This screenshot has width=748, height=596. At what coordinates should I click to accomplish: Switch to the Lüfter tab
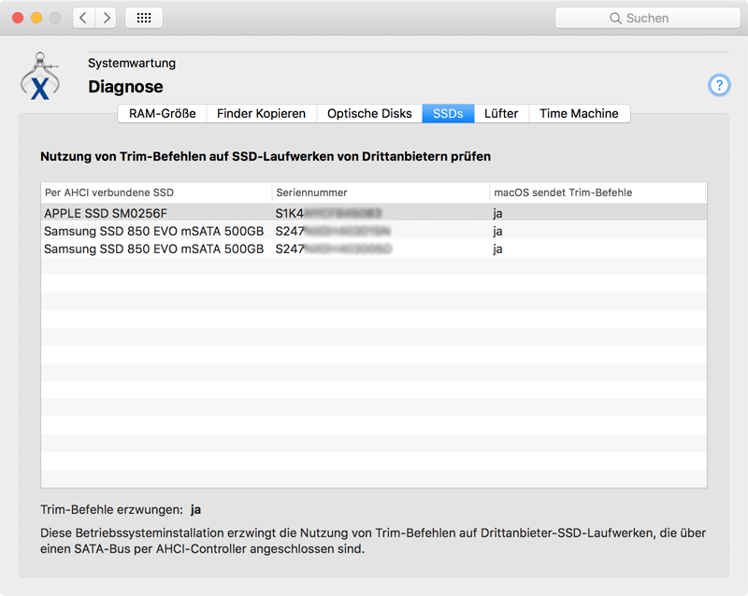(x=501, y=113)
